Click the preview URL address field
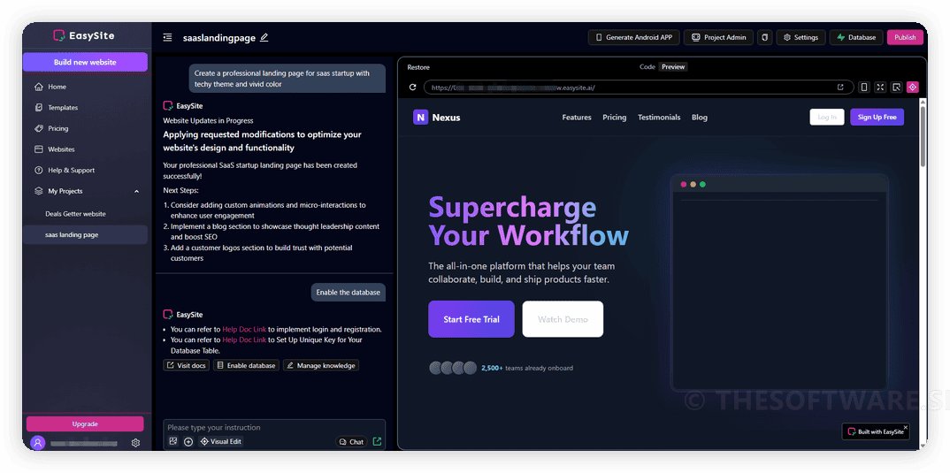950x473 pixels. coord(639,88)
